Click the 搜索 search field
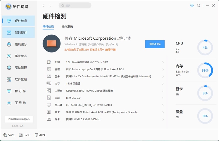219x141 pixels. pos(75,5)
